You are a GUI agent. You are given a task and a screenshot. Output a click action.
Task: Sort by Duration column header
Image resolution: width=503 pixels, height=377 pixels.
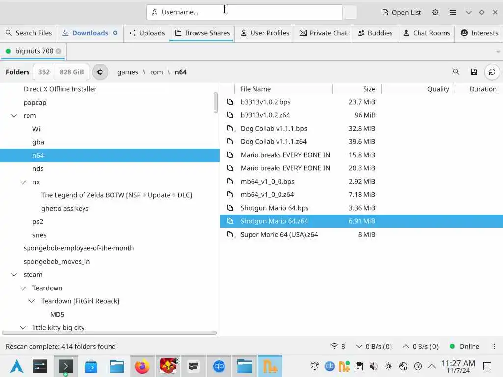[x=479, y=89]
